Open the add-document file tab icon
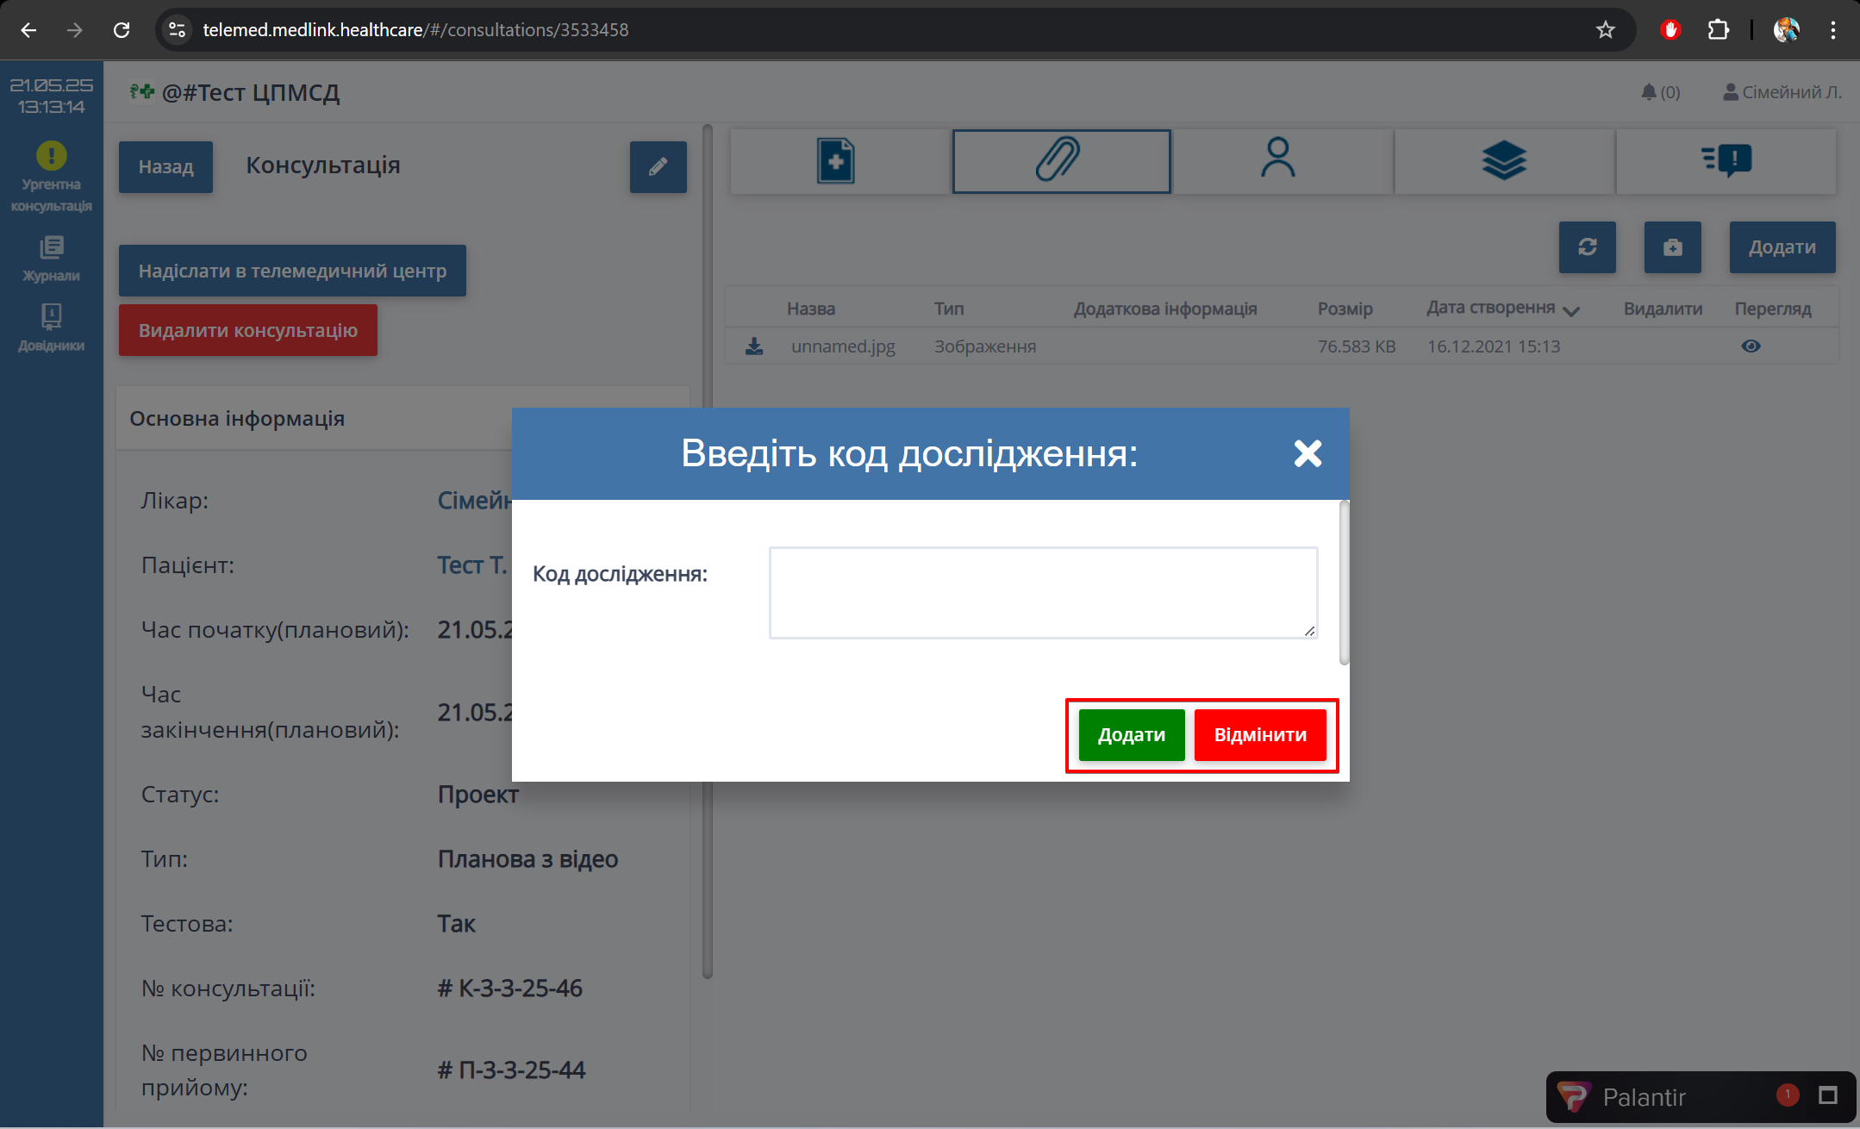1860x1129 pixels. tap(835, 160)
